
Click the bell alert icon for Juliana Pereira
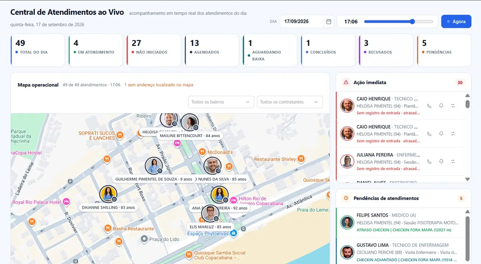point(441,162)
